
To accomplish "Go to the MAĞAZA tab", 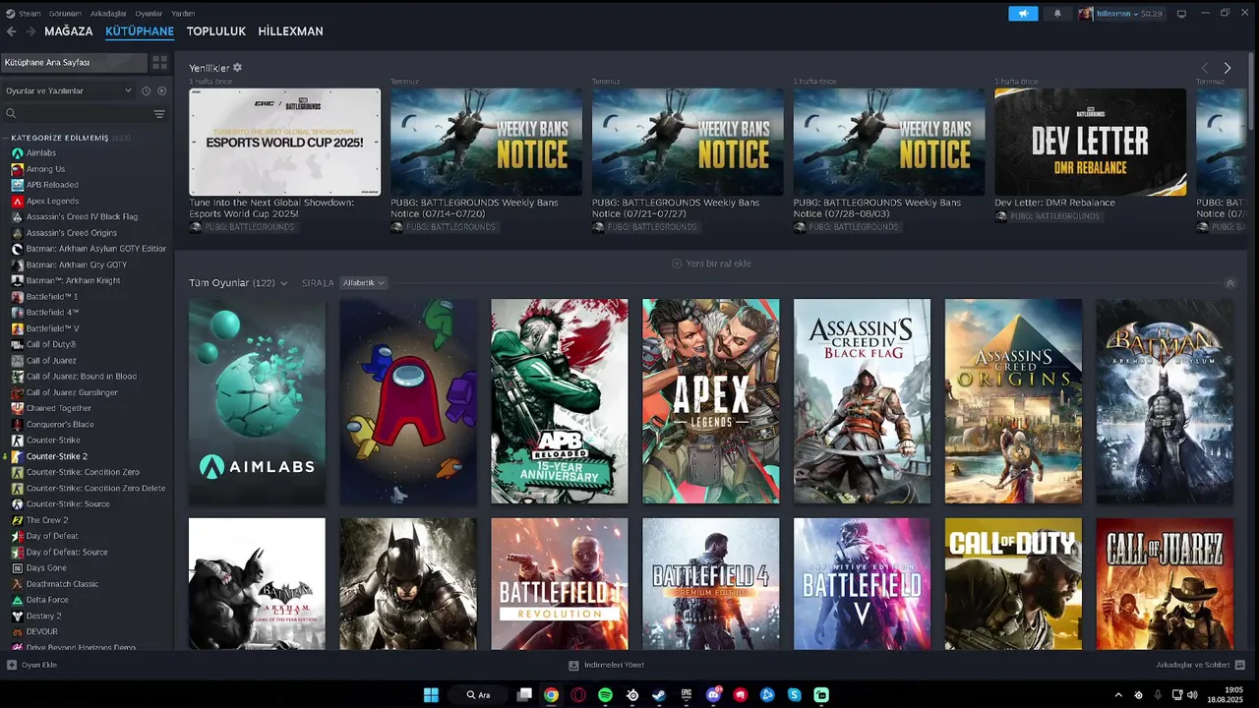I will tap(69, 31).
